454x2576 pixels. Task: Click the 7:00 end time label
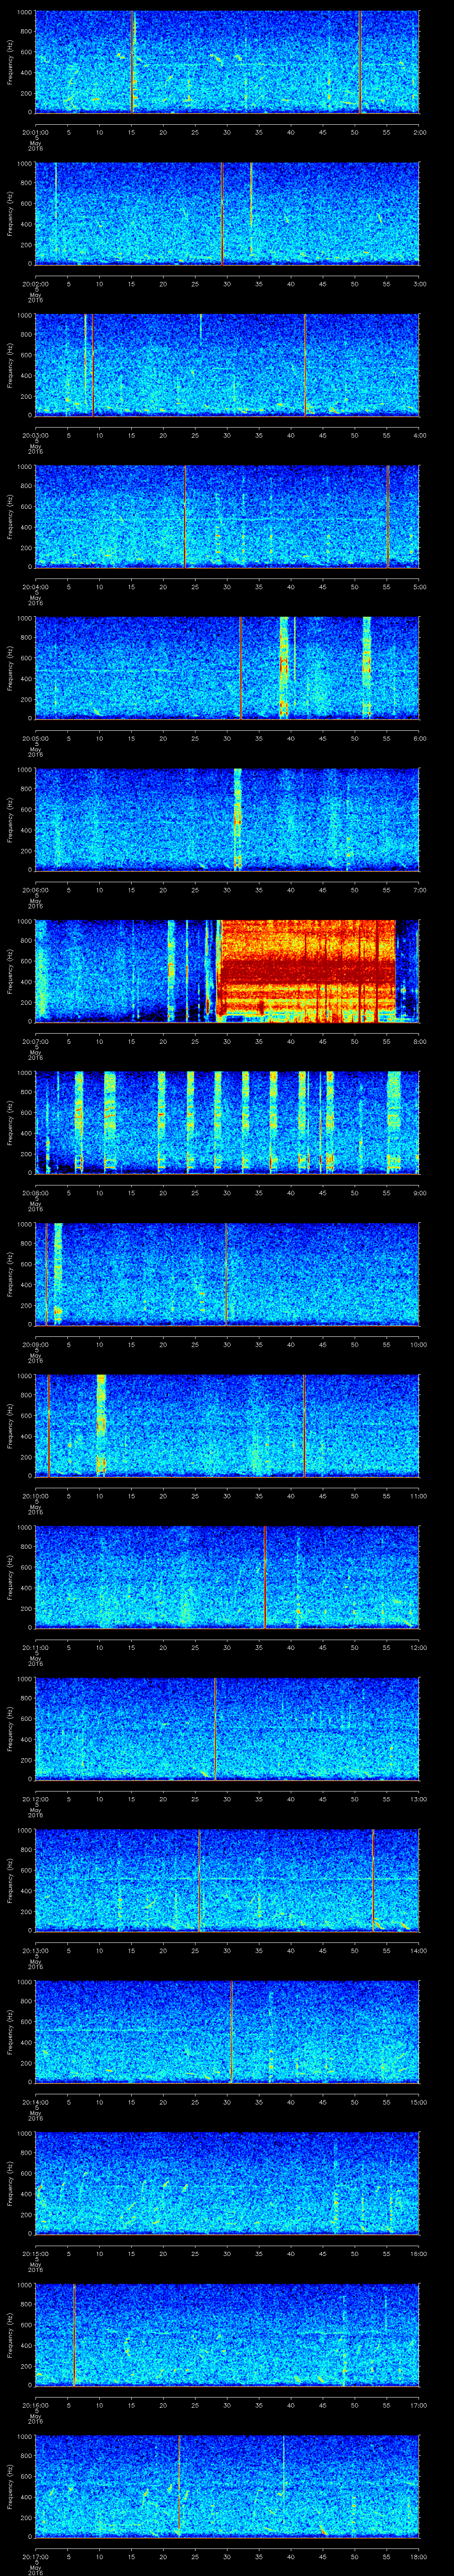419,890
